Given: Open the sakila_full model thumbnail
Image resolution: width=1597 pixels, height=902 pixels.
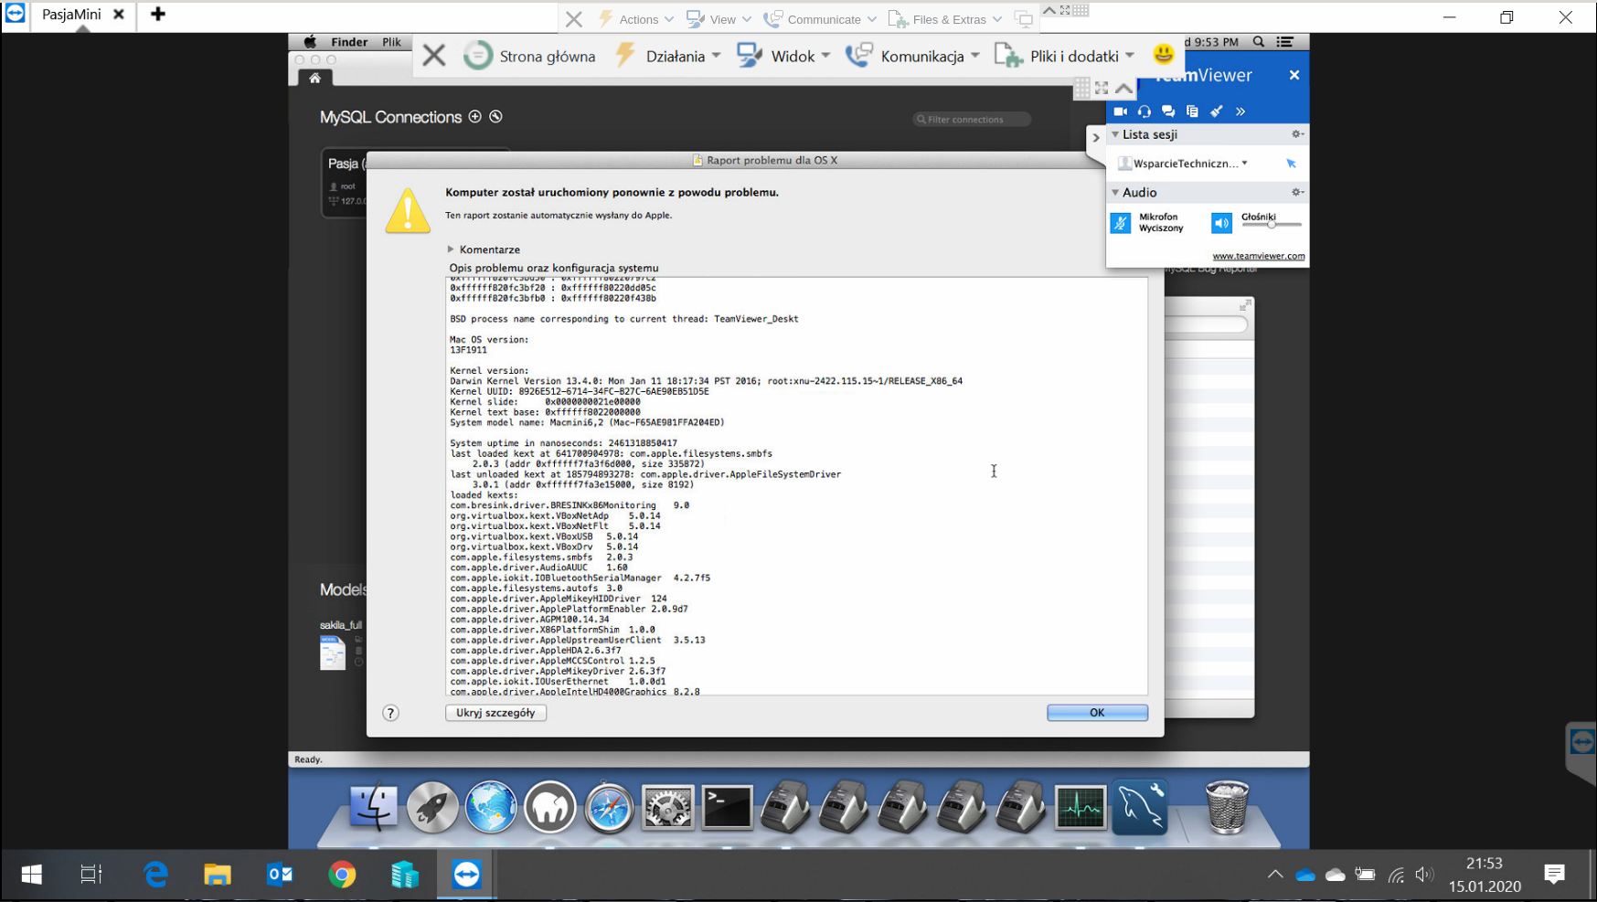Looking at the screenshot, I should click(x=333, y=653).
